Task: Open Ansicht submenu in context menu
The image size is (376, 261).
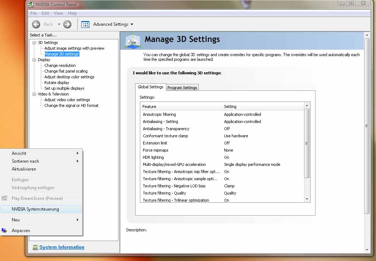Action: click(x=41, y=153)
